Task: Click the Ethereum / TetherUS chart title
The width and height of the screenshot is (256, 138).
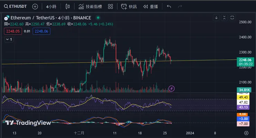Action: click(51, 18)
